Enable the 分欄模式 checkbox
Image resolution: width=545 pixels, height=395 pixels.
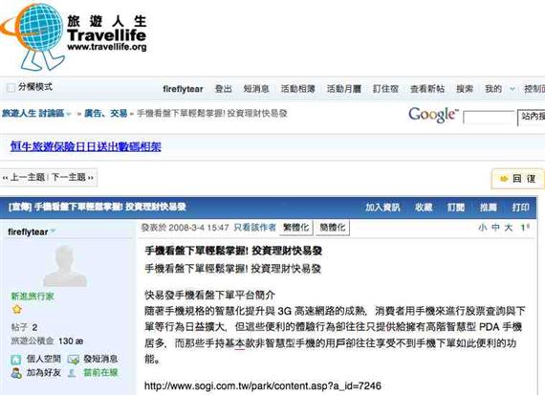11,87
